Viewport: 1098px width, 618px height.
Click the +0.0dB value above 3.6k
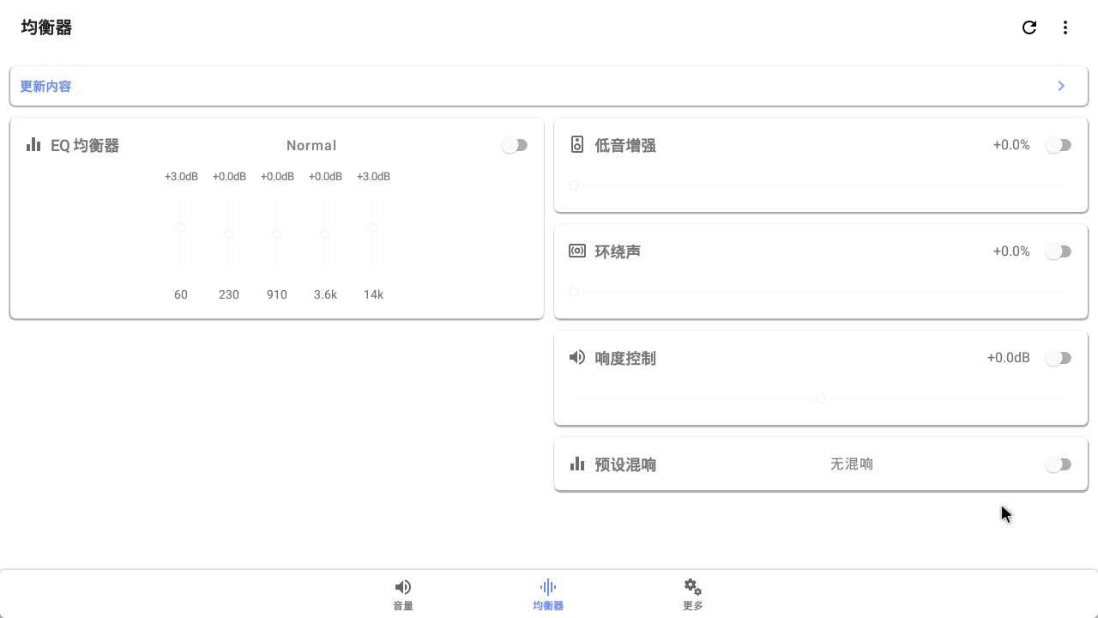(x=325, y=177)
